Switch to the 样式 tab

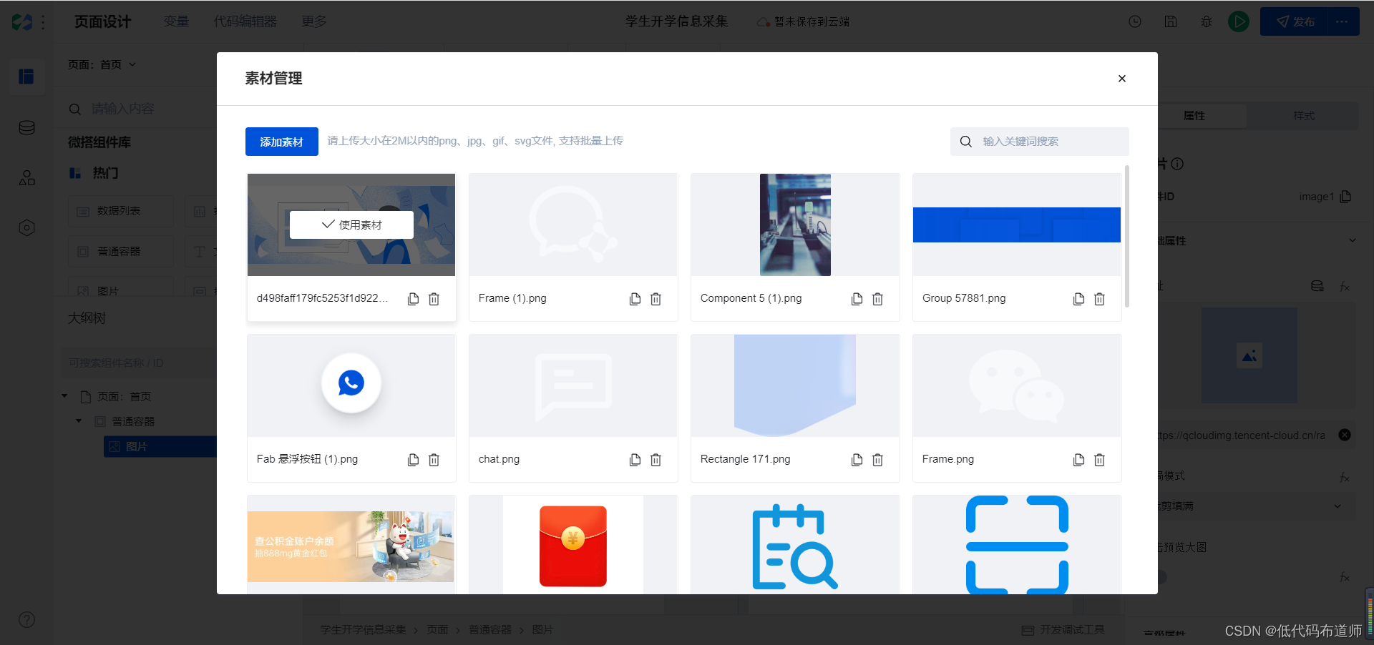pyautogui.click(x=1304, y=116)
